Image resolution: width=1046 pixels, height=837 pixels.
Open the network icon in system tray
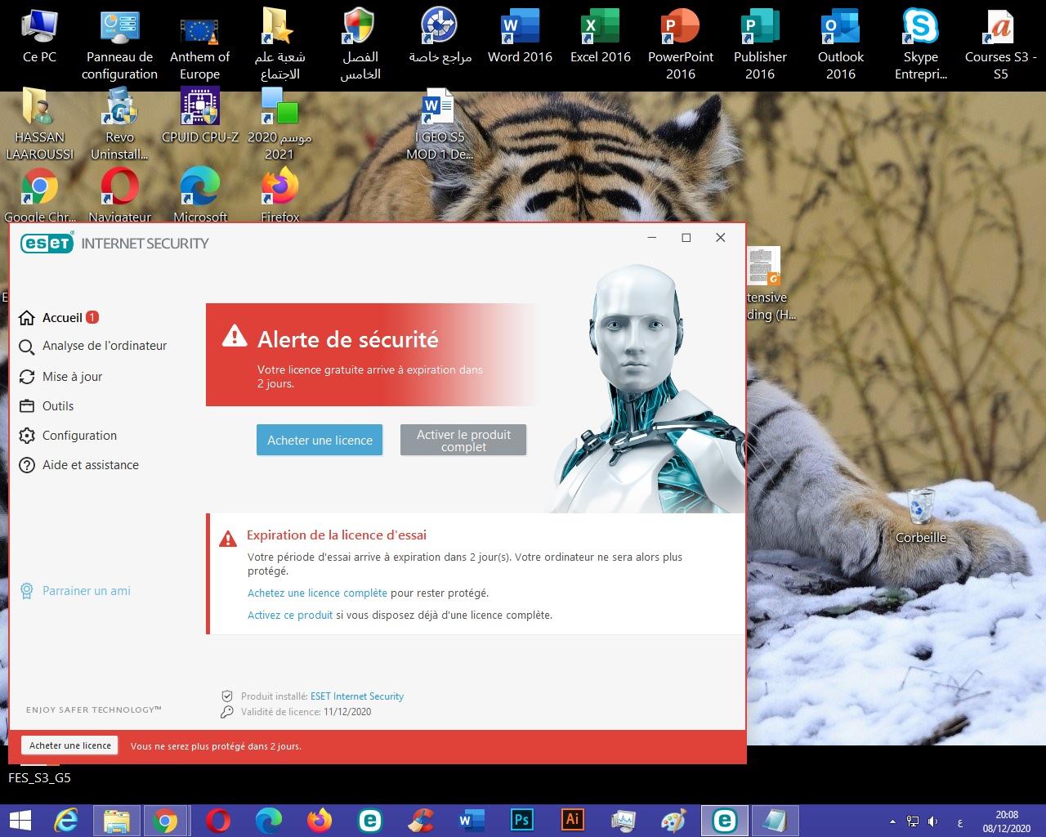912,821
